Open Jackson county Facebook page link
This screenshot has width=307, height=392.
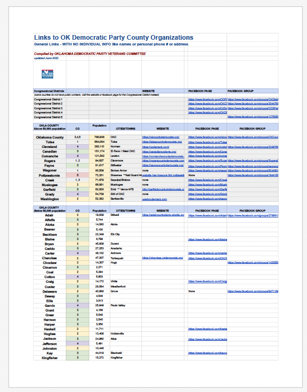click(207, 339)
